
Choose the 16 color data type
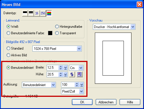[37, 13]
